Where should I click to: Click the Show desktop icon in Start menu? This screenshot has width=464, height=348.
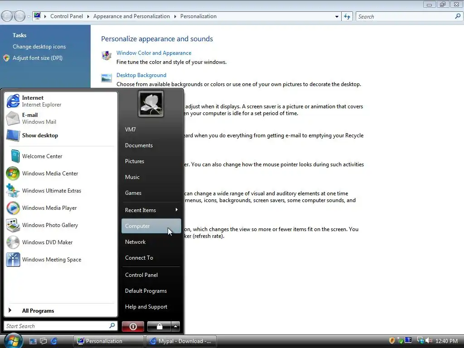click(x=13, y=135)
